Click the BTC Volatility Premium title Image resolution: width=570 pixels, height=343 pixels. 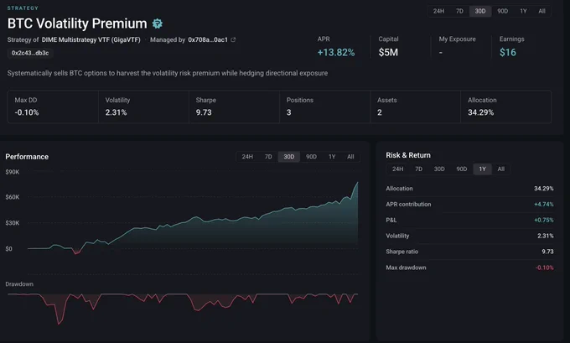(x=77, y=23)
